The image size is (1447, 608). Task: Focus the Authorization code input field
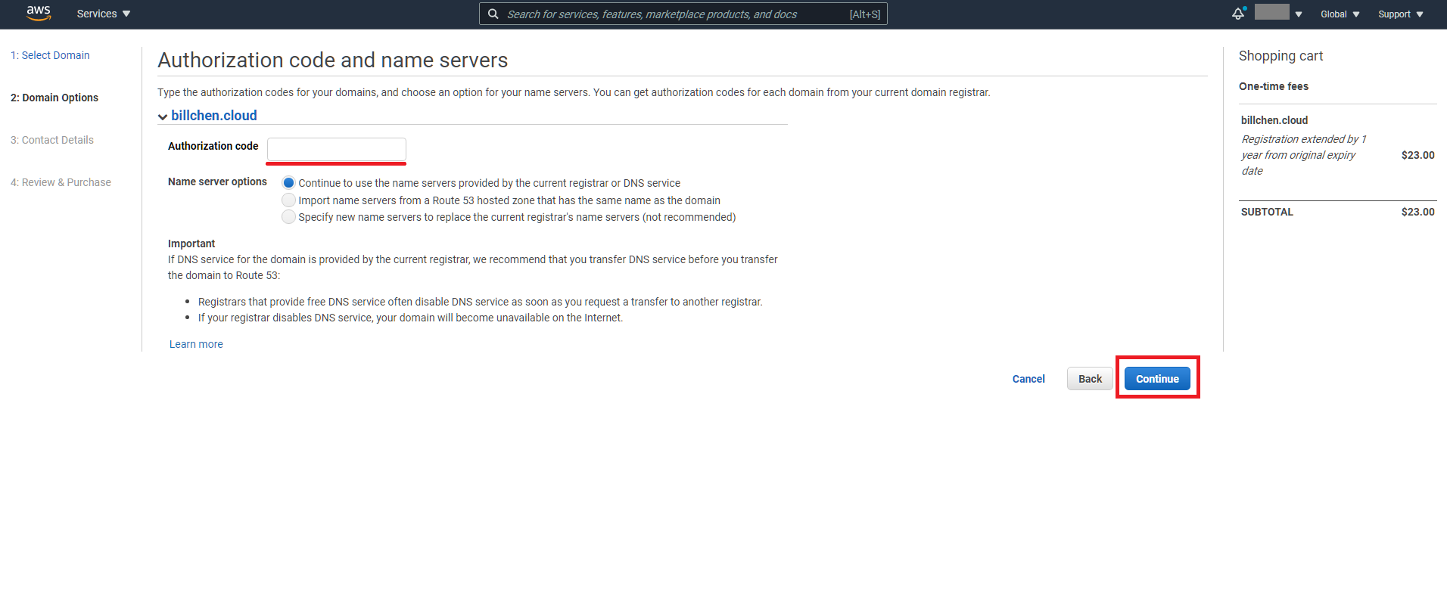click(x=337, y=149)
